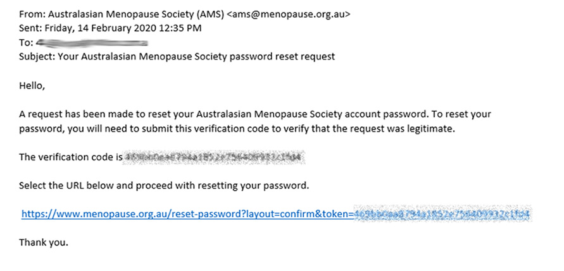Click the 'Select the URL below' instruction line
Image resolution: width=564 pixels, height=271 pixels.
[164, 186]
